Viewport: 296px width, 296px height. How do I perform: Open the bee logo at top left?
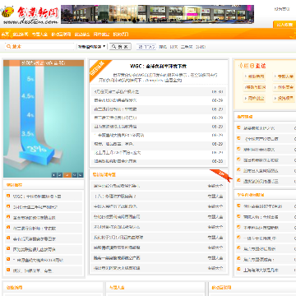tap(30, 15)
